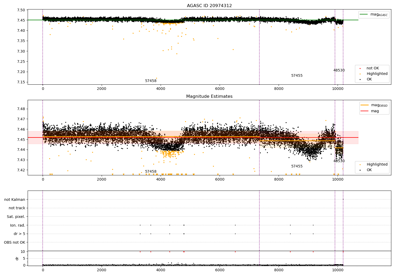
Task: Click the 57455 annotation in the AGASC ID plot
Action: (297, 76)
